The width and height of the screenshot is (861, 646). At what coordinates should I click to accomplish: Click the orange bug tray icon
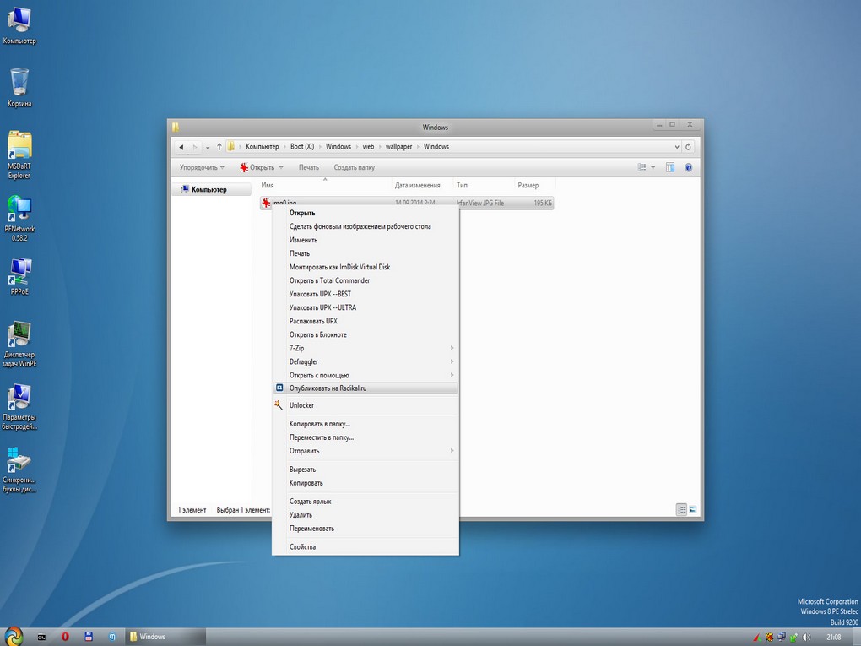click(x=769, y=638)
